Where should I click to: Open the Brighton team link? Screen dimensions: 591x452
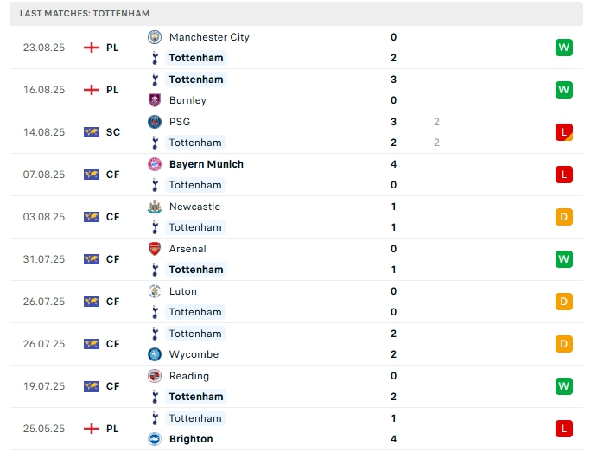pos(191,439)
